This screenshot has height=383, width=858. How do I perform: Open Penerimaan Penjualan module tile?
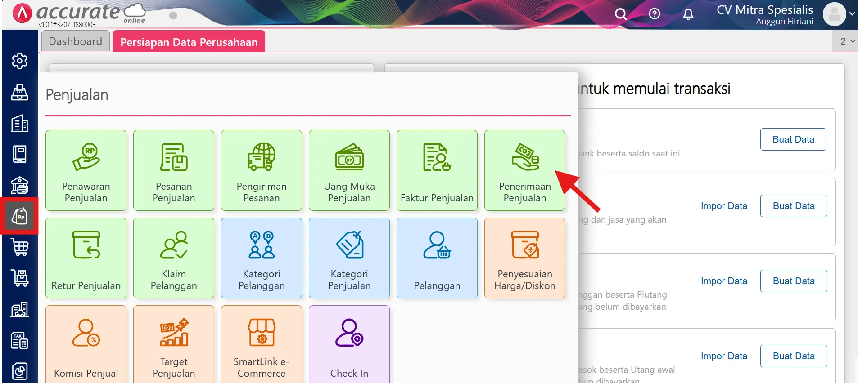pos(524,170)
